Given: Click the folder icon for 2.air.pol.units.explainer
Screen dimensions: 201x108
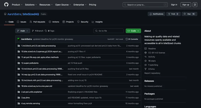Looking at the screenshot, I should click(x=19, y=92).
